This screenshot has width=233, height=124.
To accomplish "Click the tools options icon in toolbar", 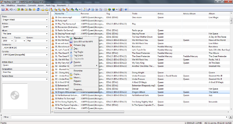I will tap(121, 9).
